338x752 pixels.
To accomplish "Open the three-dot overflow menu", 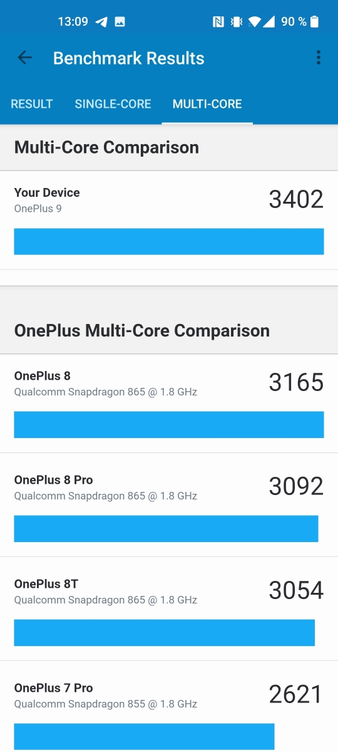I will pos(318,58).
